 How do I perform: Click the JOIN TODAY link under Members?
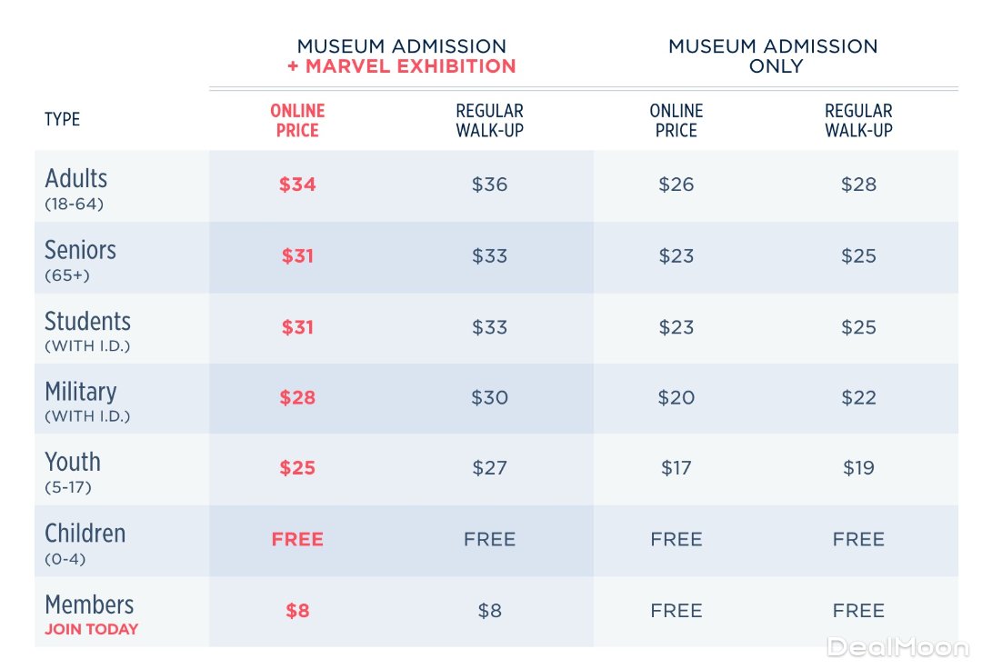[92, 629]
